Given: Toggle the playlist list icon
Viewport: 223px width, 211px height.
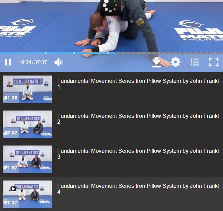Looking at the screenshot, I should pyautogui.click(x=195, y=62).
